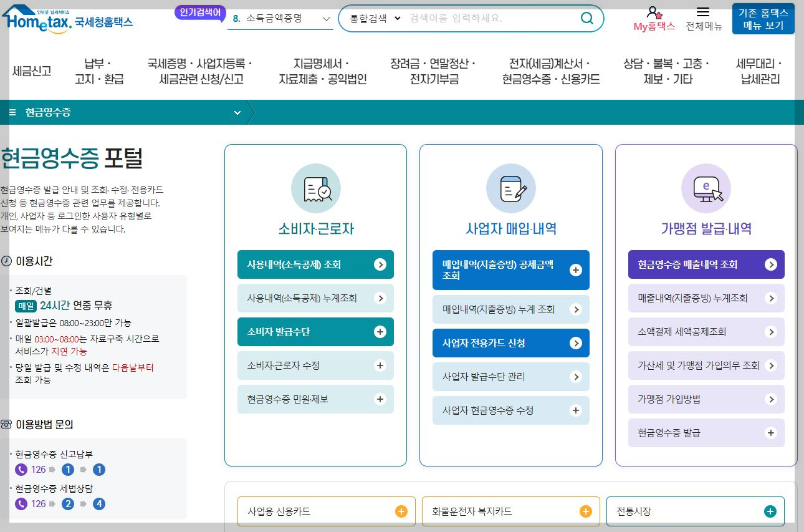
Task: Open the 세금신고 menu
Action: (x=32, y=70)
